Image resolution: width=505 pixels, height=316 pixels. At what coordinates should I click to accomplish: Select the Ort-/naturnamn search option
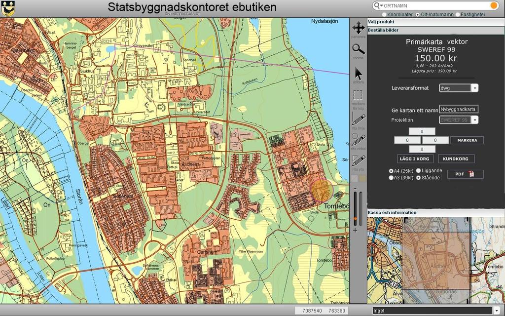(418, 14)
